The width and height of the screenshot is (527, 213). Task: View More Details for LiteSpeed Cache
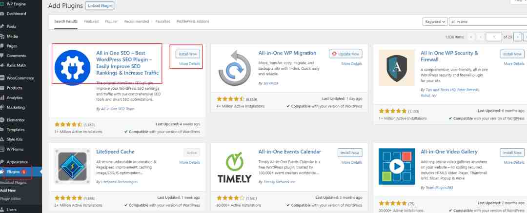coord(189,162)
